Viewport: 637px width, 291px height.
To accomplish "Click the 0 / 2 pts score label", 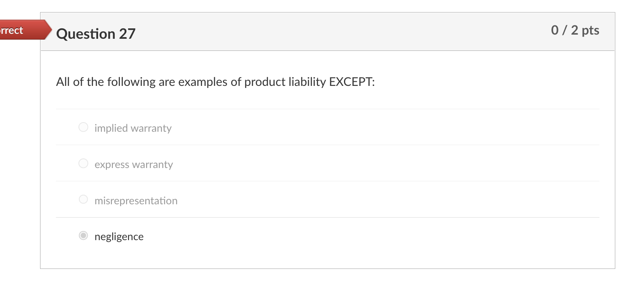I will tap(575, 30).
